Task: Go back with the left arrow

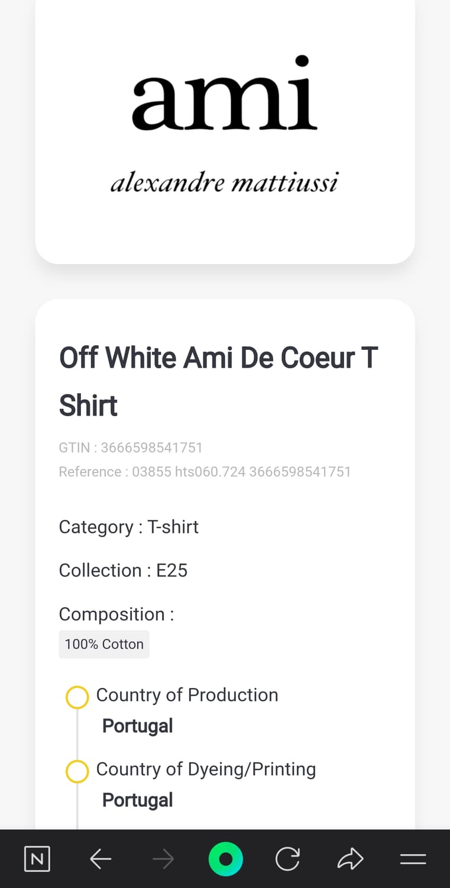Action: [x=101, y=859]
